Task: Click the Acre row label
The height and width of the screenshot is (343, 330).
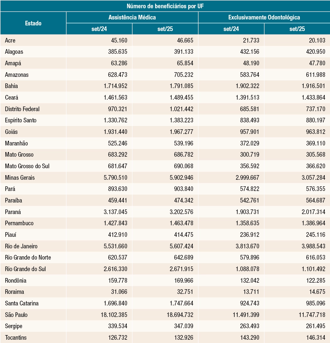Action: coord(10,41)
